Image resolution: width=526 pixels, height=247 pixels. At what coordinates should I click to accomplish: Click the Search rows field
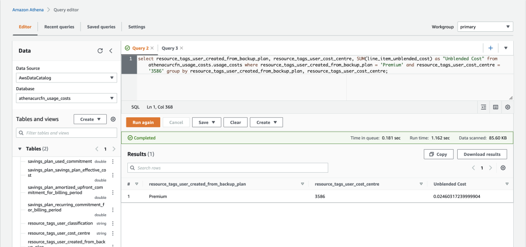[228, 168]
